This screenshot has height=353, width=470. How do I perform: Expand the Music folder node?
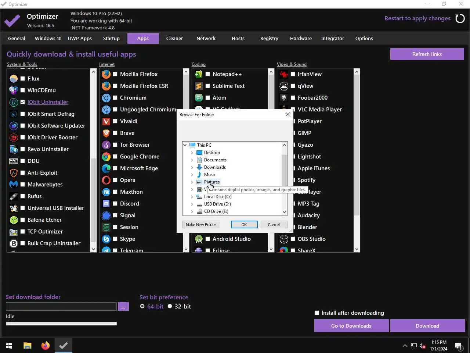click(x=192, y=175)
